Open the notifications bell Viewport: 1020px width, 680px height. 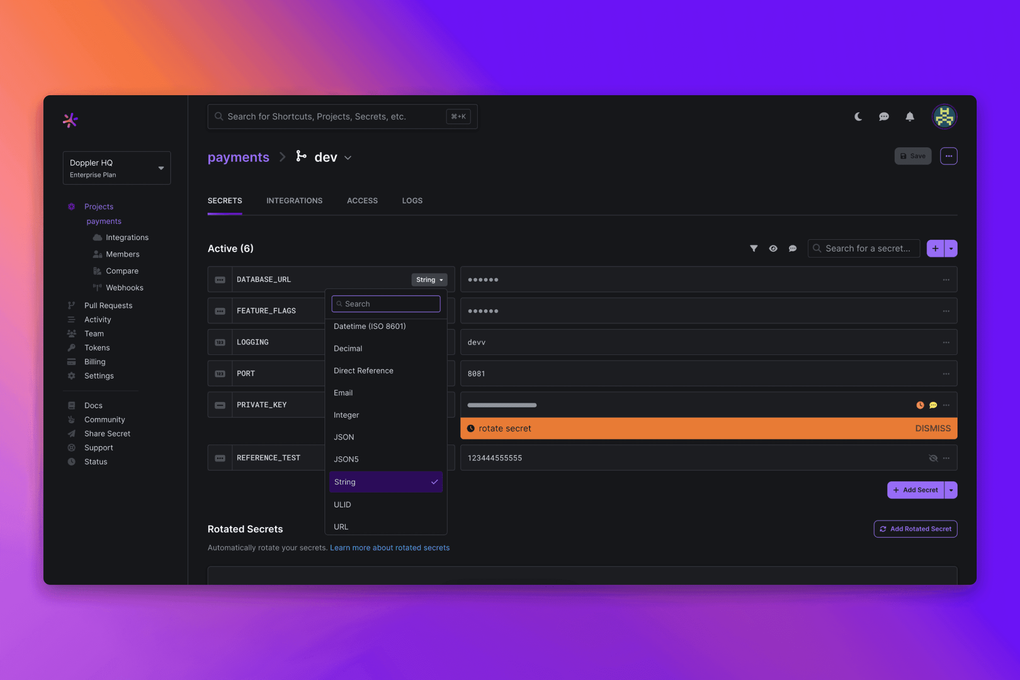pos(909,116)
